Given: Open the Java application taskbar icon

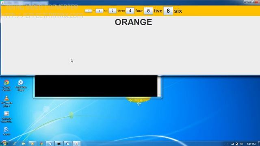Looking at the screenshot, I should tap(76, 144).
